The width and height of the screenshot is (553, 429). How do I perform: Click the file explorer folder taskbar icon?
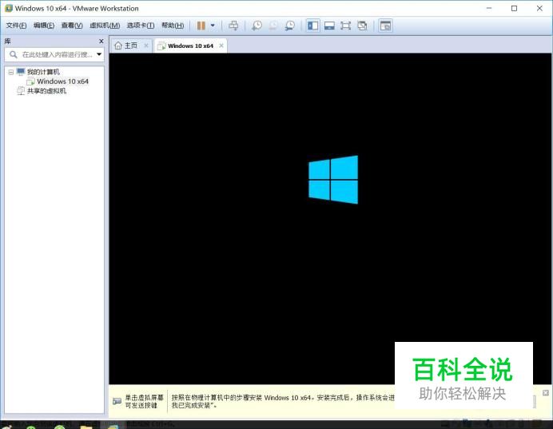86,426
